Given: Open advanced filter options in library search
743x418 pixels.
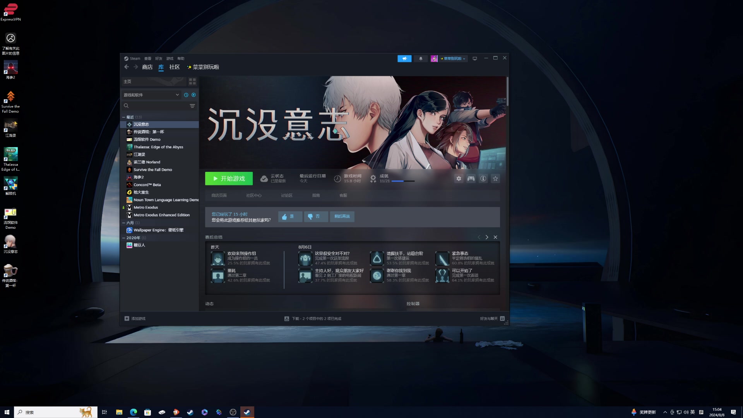Looking at the screenshot, I should point(192,106).
